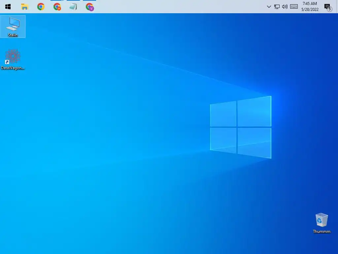Open the plain Google Chrome taskbar icon
Screen dimensions: 338x254
coord(41,7)
